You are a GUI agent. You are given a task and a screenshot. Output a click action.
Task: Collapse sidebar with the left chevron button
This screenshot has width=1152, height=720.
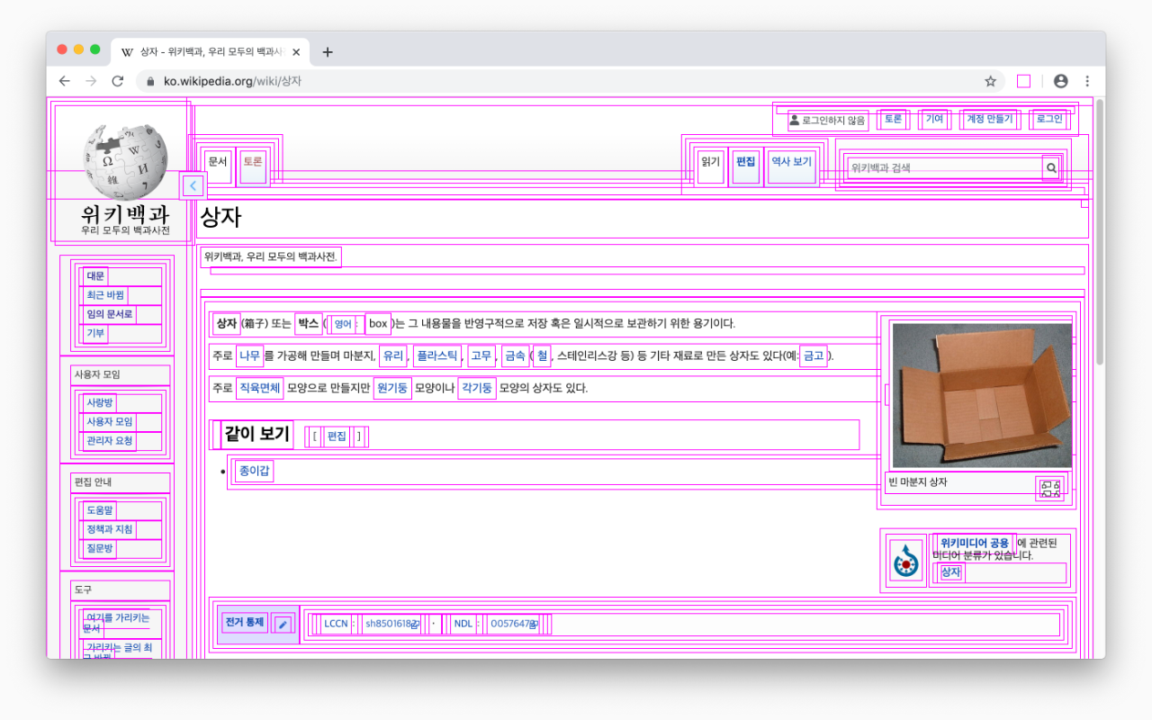tap(193, 186)
